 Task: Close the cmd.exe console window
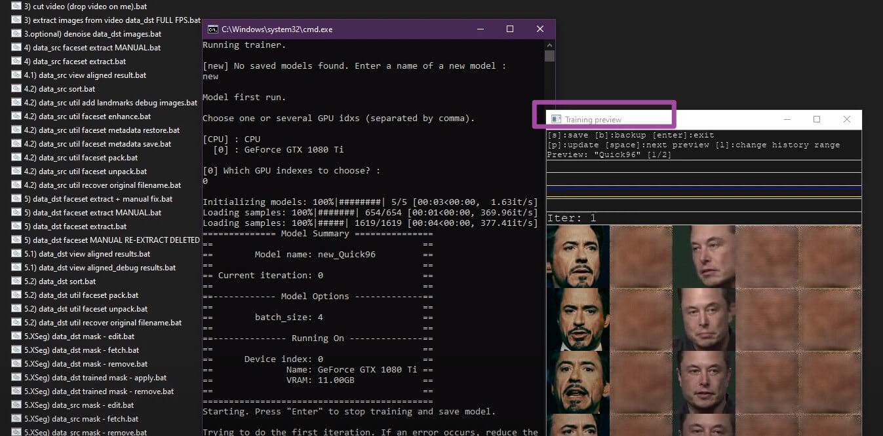click(540, 29)
